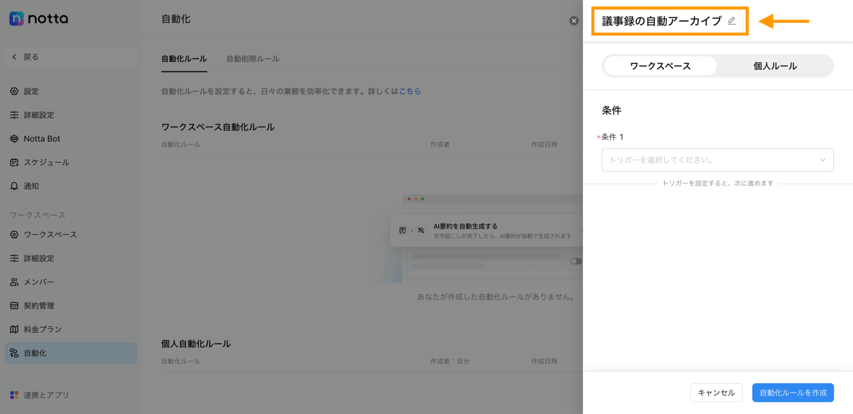The height and width of the screenshot is (414, 853).
Task: Toggle the AI要約 preview switch
Action: 576,261
